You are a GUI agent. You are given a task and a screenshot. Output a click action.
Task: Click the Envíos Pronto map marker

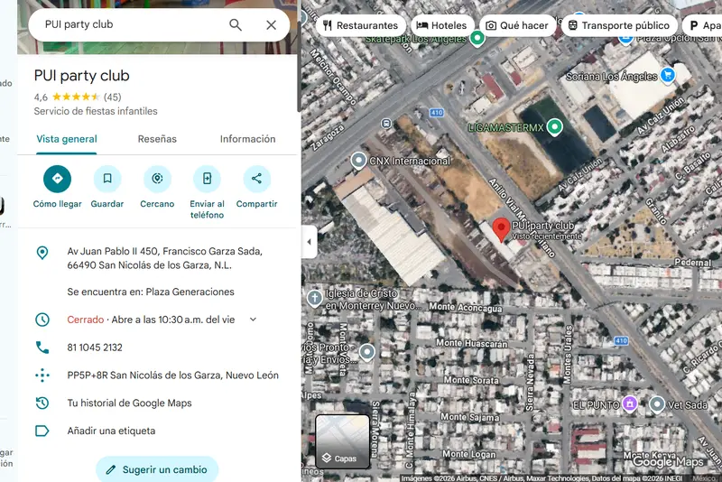click(367, 352)
